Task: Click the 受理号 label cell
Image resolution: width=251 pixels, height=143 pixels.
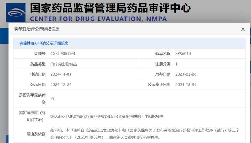Action: pos(30,54)
